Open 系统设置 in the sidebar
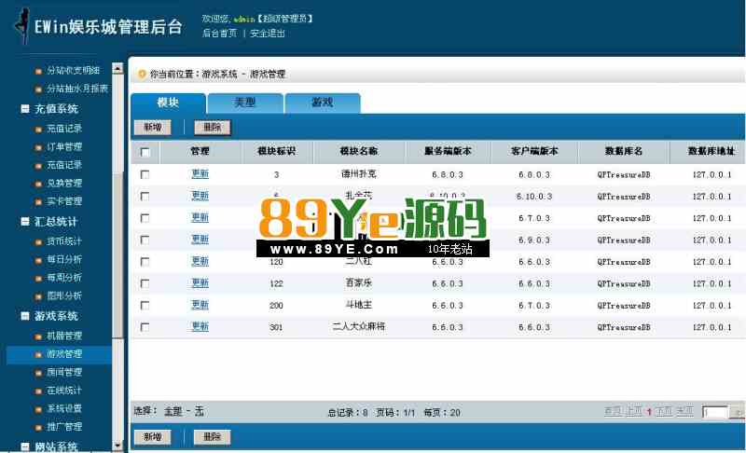This screenshot has width=746, height=453. [64, 408]
